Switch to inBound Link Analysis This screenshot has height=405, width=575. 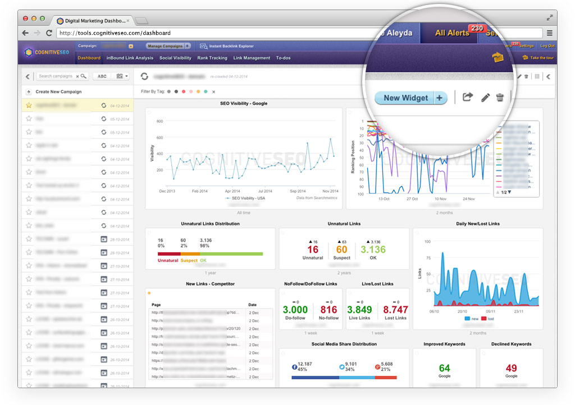(x=130, y=58)
